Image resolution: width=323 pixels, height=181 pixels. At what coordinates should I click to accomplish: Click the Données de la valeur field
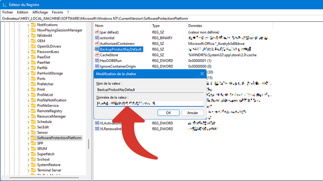coord(150,103)
